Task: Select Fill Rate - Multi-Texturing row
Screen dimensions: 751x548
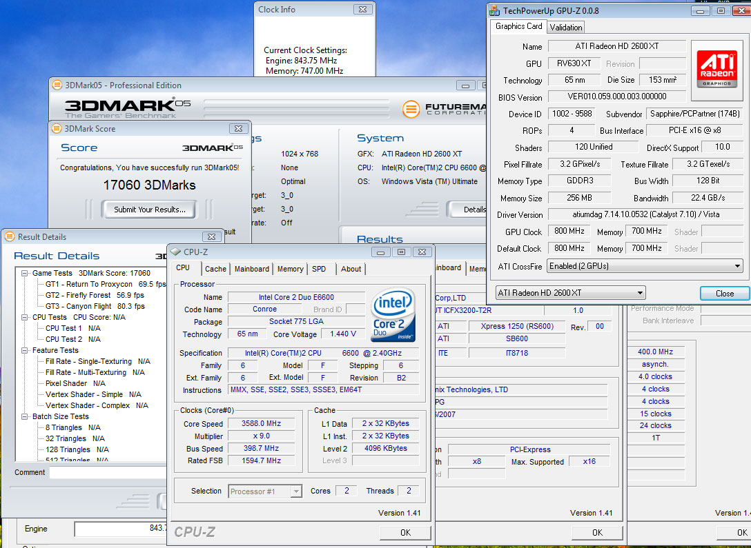Action: pyautogui.click(x=95, y=372)
